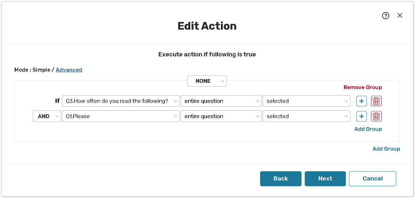
Task: Open the NONE group operator dropdown
Action: pyautogui.click(x=207, y=81)
